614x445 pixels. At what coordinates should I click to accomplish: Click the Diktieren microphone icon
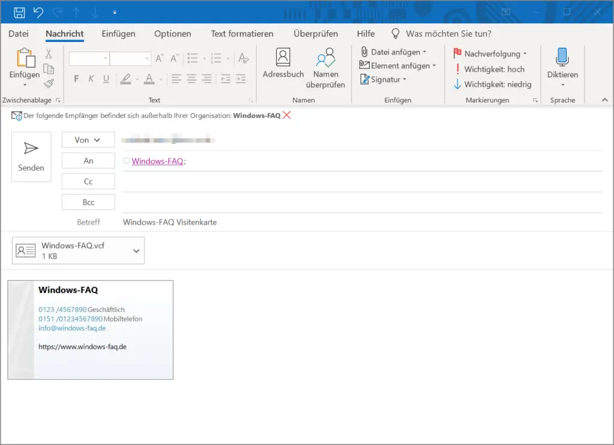tap(562, 57)
